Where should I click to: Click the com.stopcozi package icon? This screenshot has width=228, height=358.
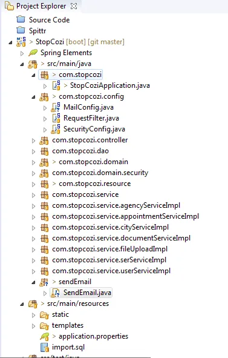click(x=44, y=75)
